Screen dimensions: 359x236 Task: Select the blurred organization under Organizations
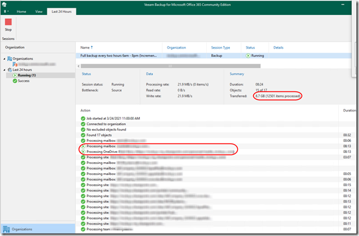coord(37,64)
